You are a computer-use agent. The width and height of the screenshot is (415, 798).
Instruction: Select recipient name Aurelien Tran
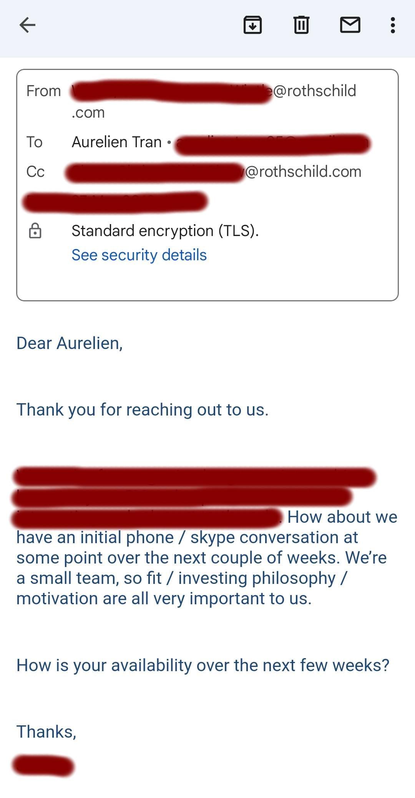coord(116,142)
